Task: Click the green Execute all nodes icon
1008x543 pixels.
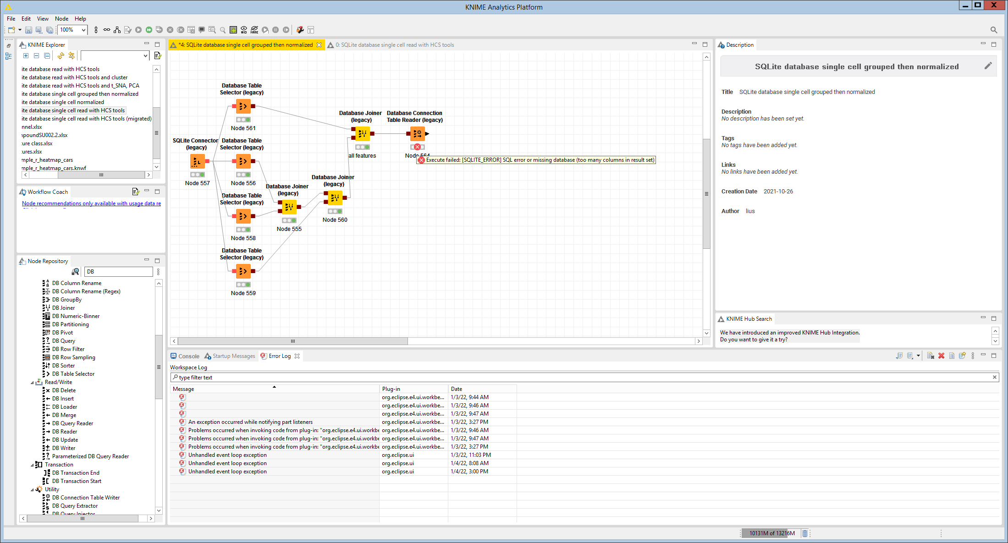Action: coord(149,30)
